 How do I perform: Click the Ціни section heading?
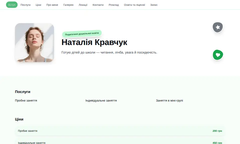19,119
